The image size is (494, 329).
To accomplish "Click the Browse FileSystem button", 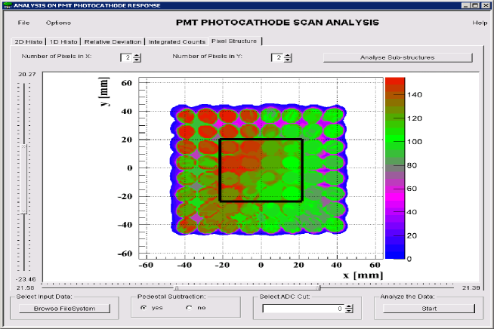I will [x=66, y=309].
